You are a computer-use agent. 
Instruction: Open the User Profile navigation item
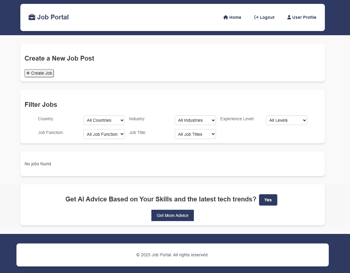(302, 17)
